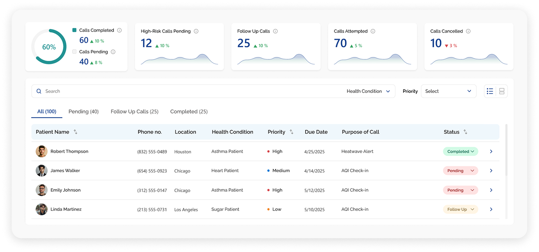Viewport: 539px width, 252px height.
Task: Switch to list view icon
Action: [x=490, y=91]
